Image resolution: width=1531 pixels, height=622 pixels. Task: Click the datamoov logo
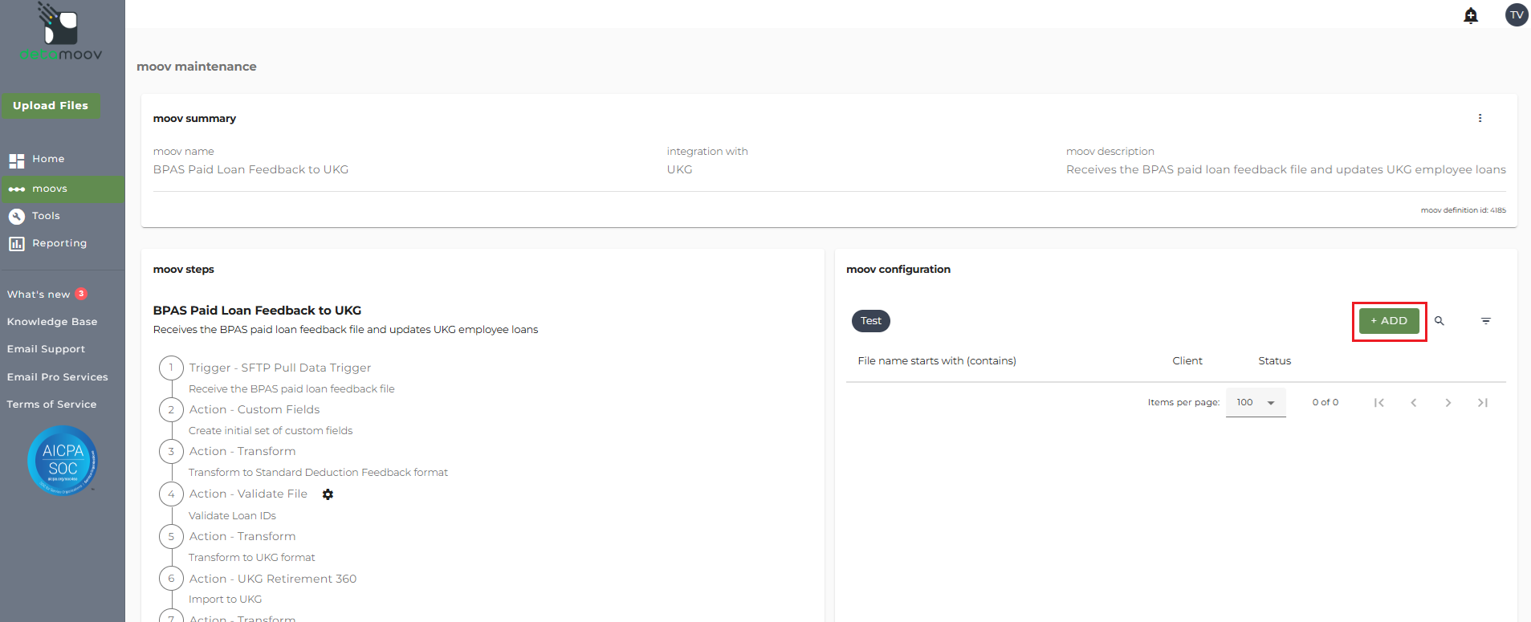(61, 32)
